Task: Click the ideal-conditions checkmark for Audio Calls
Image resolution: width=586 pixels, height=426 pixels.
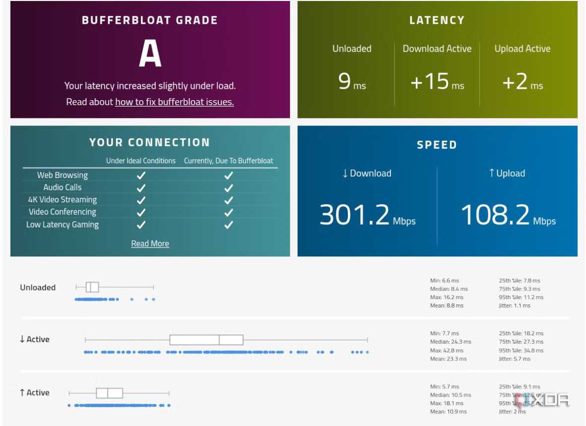Action: (x=141, y=187)
